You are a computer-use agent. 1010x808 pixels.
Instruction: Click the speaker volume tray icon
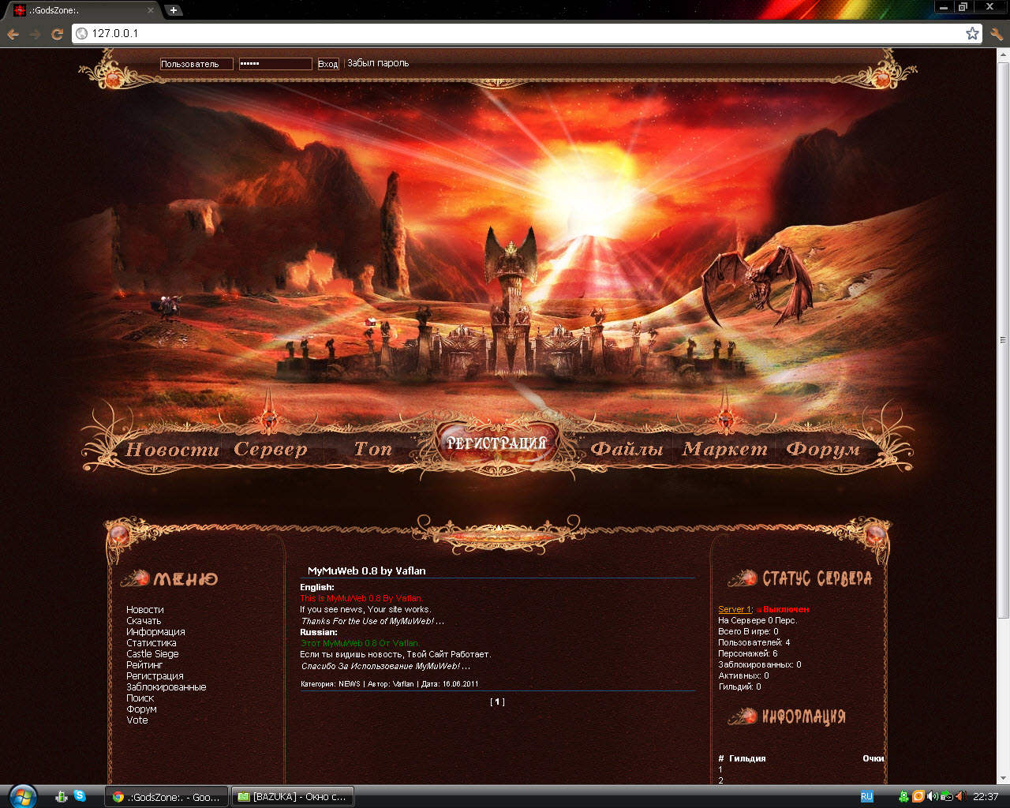coord(932,797)
